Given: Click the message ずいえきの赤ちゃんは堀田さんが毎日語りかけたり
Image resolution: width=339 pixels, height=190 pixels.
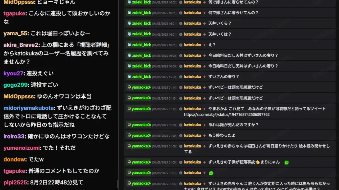Looking at the screenshot, I should point(257,149).
